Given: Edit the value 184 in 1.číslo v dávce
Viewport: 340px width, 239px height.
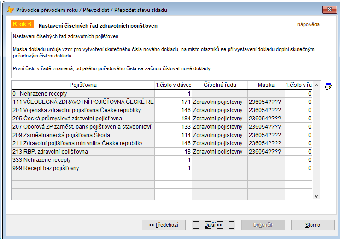Looking at the screenshot, I should tap(173, 118).
